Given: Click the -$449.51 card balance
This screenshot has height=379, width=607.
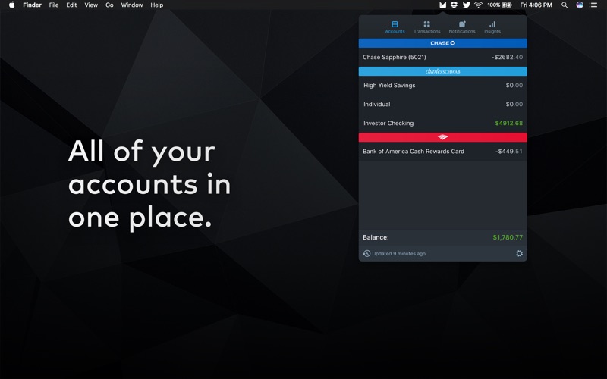Looking at the screenshot, I should click(509, 152).
